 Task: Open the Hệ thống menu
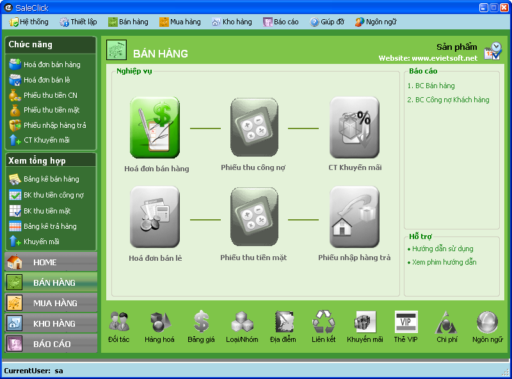29,22
